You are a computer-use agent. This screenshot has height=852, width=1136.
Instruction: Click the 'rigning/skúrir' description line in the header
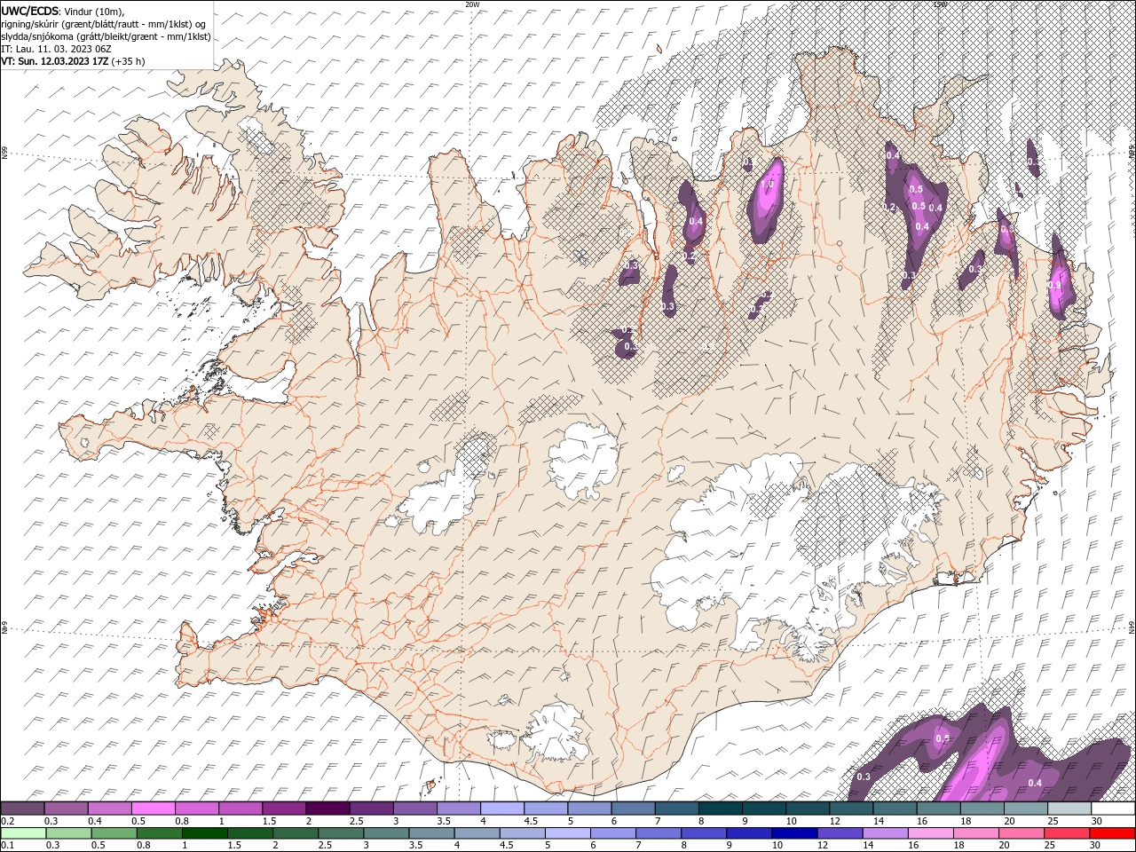point(104,23)
